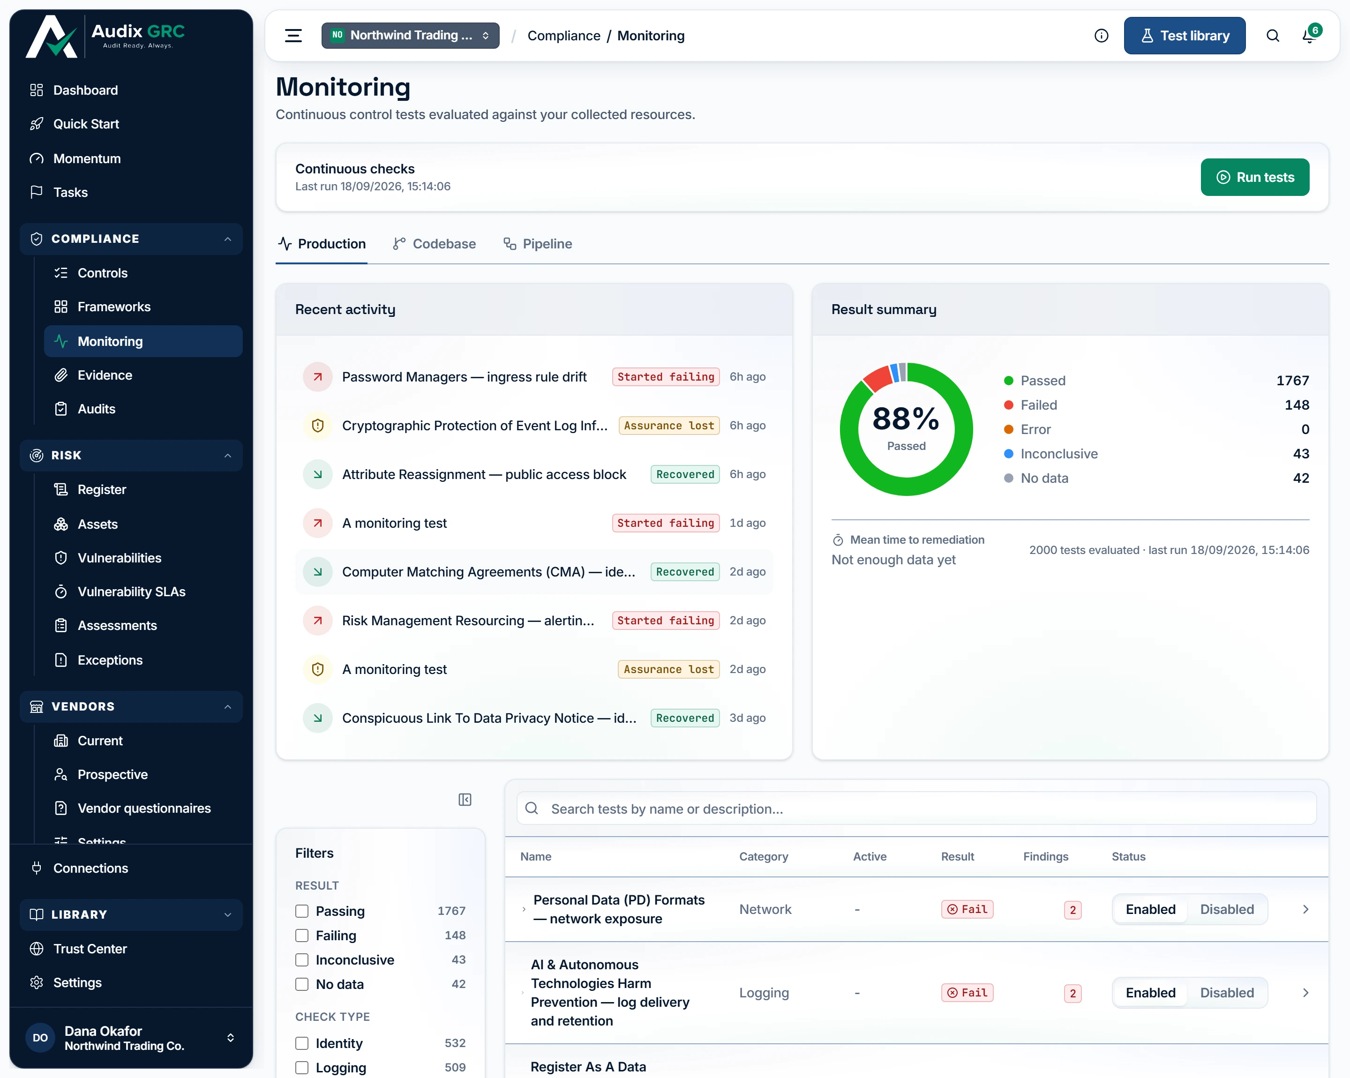This screenshot has height=1078, width=1350.
Task: Open Vulnerabilities shield item
Action: [143, 558]
